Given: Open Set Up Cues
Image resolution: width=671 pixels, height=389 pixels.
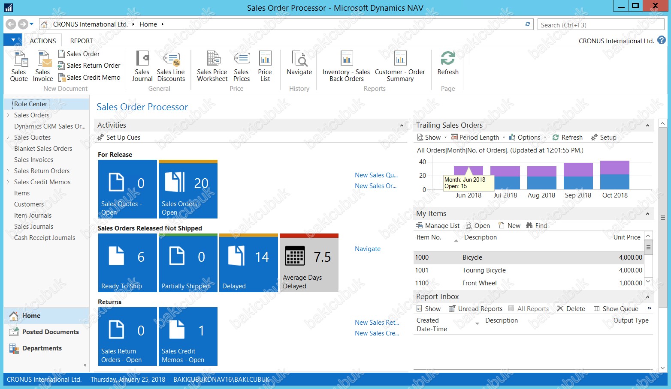Looking at the screenshot, I should pos(119,138).
